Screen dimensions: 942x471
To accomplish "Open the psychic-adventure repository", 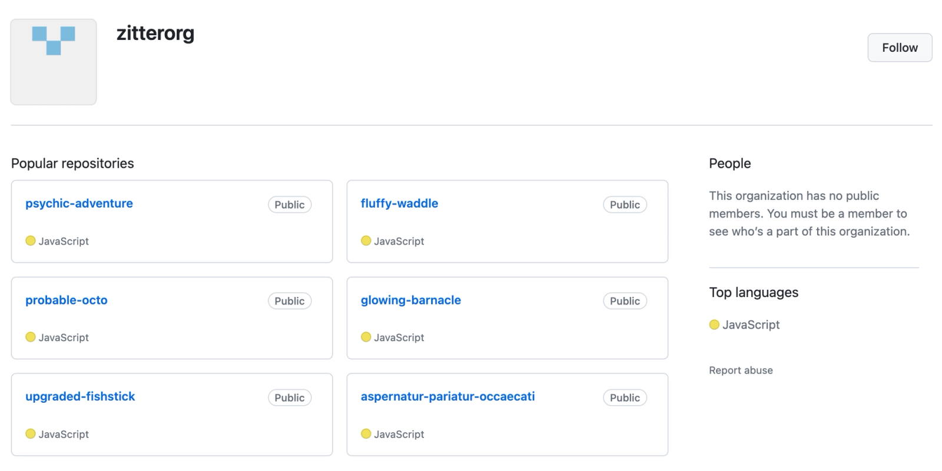I will [79, 203].
